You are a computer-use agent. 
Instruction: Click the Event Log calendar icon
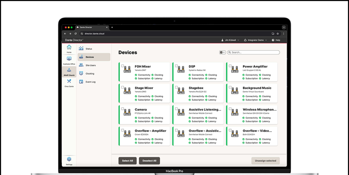(x=81, y=82)
